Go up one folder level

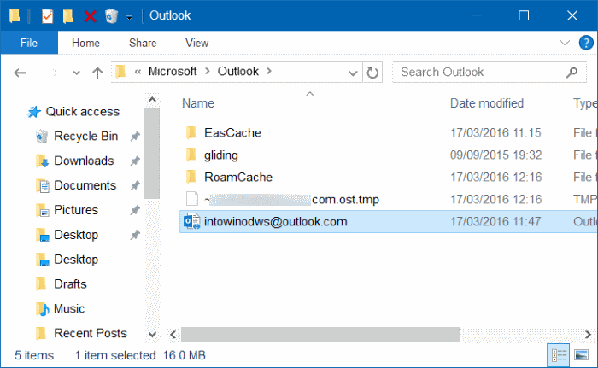pos(97,73)
